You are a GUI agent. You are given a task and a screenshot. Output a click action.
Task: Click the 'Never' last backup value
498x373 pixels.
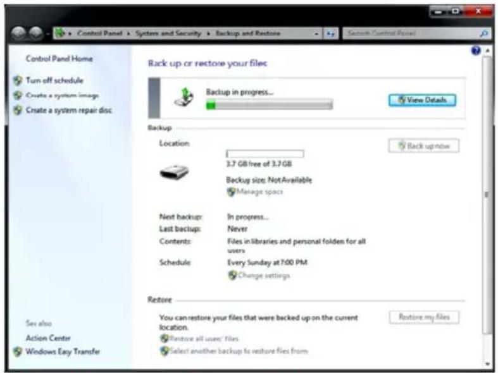tap(237, 229)
